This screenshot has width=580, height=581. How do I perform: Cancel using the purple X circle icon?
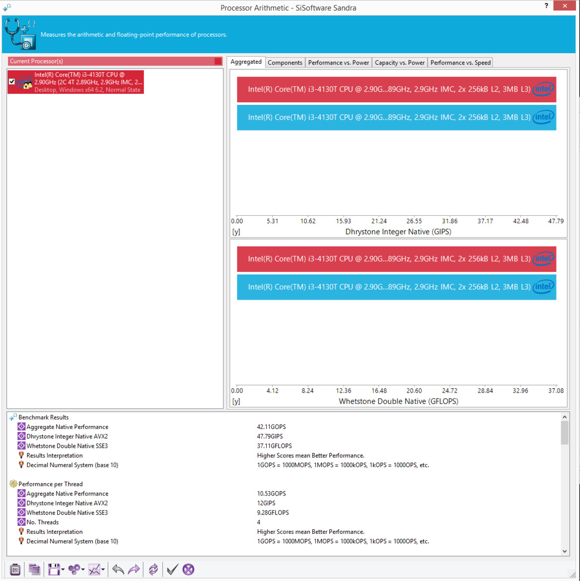click(x=188, y=569)
